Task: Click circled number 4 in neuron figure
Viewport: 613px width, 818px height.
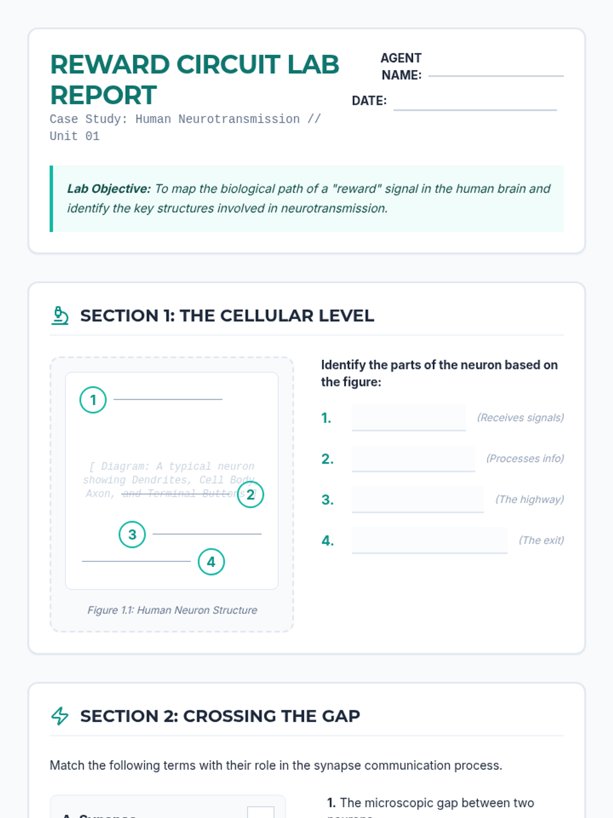Action: click(211, 562)
